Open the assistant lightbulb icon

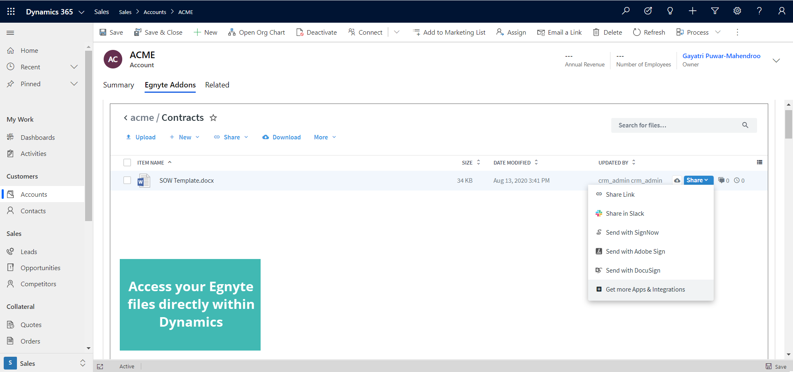[x=670, y=11]
